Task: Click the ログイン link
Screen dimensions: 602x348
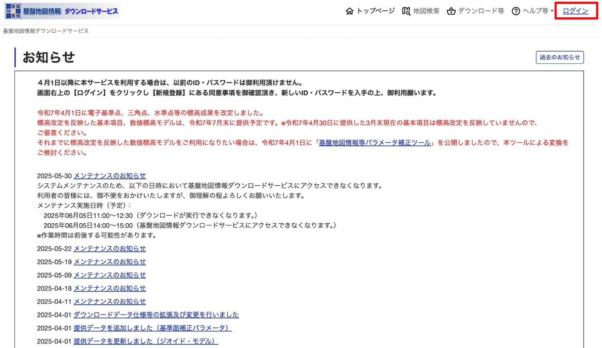Action: (575, 11)
